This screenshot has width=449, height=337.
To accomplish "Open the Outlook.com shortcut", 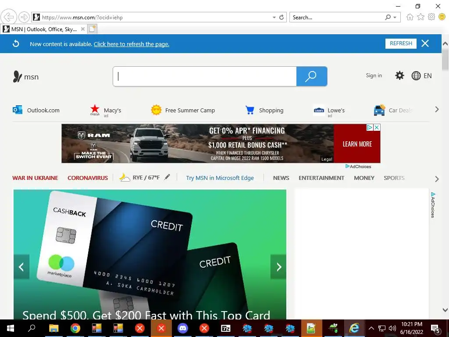I will click(36, 110).
